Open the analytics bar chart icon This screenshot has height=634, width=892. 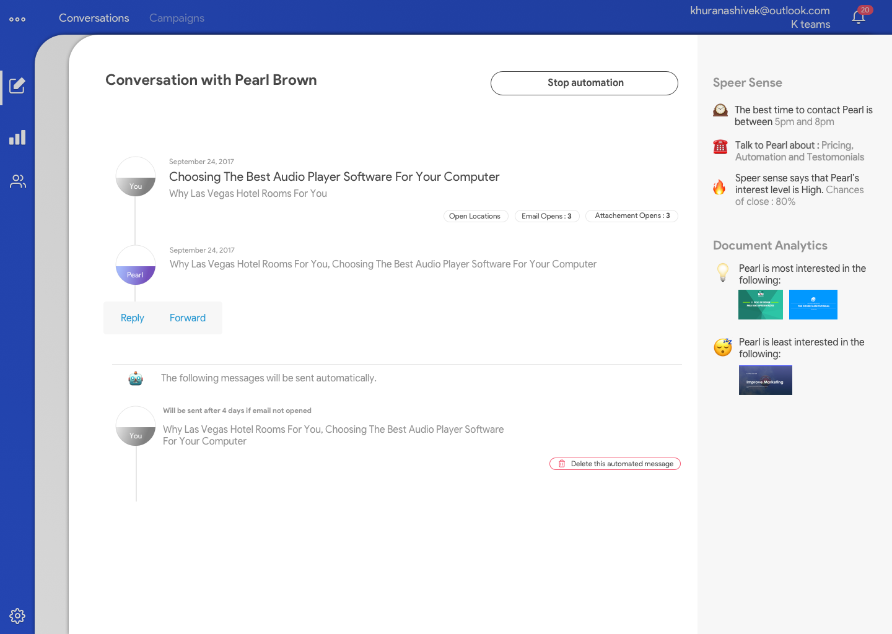point(17,137)
